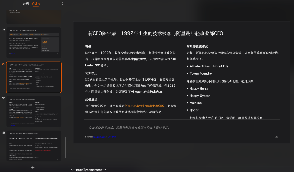This screenshot has height=172, width=294.
Task: Click the 接任意义 section heading
Action: (91, 100)
